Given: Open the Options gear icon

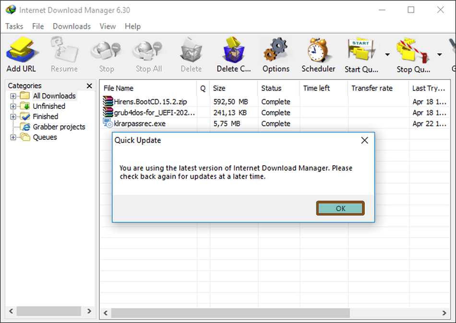Looking at the screenshot, I should (276, 50).
